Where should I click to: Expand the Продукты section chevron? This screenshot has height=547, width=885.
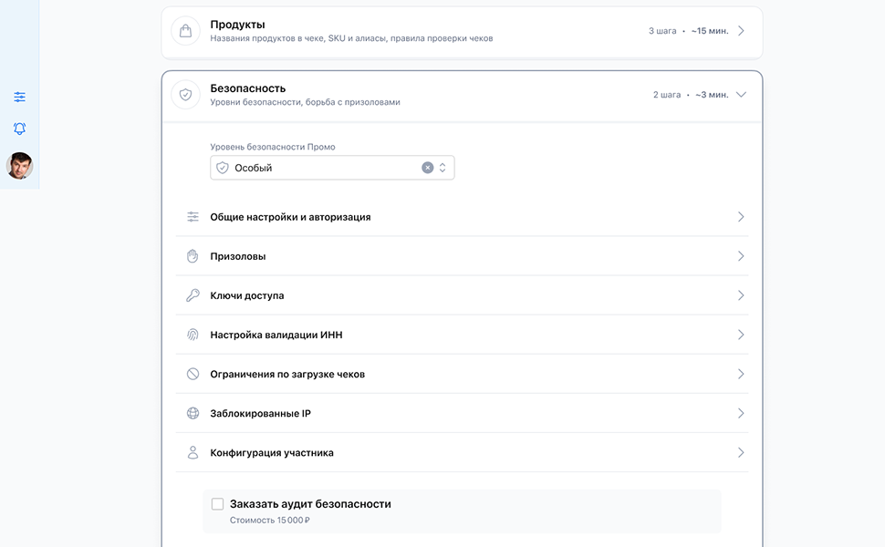click(x=741, y=30)
